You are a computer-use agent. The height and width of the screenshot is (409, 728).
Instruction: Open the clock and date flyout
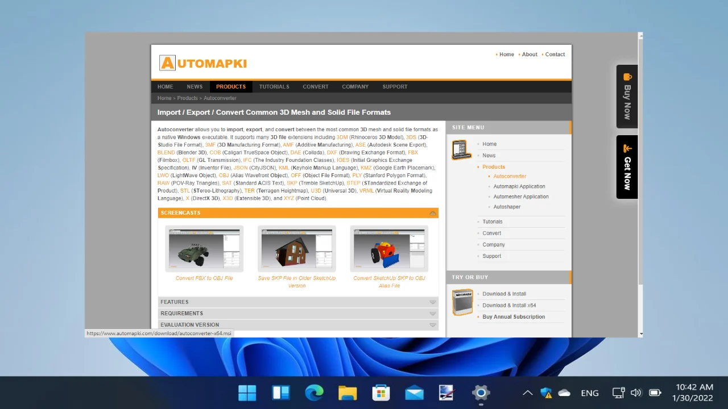[693, 393]
